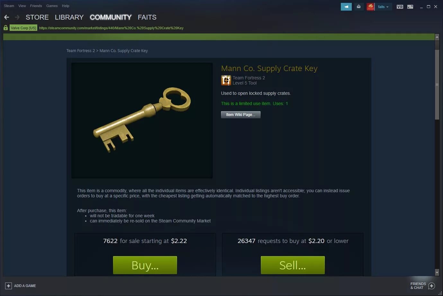Follow the Team Fortress 2 breadcrumb link
This screenshot has width=443, height=296.
tap(81, 51)
